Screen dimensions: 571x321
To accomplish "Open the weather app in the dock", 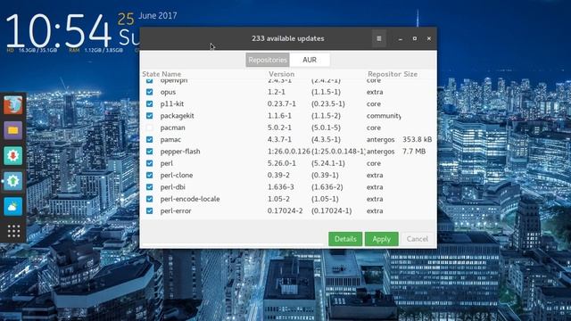I will (13, 206).
